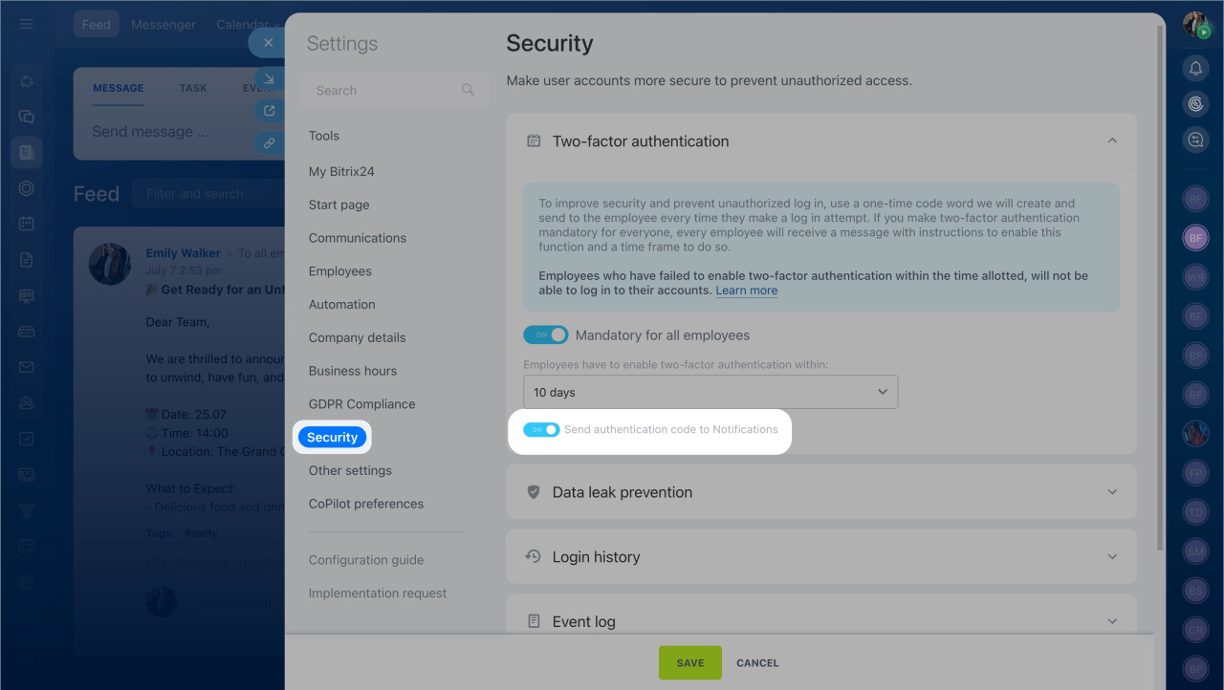Select Other settings in the Settings menu

350,470
